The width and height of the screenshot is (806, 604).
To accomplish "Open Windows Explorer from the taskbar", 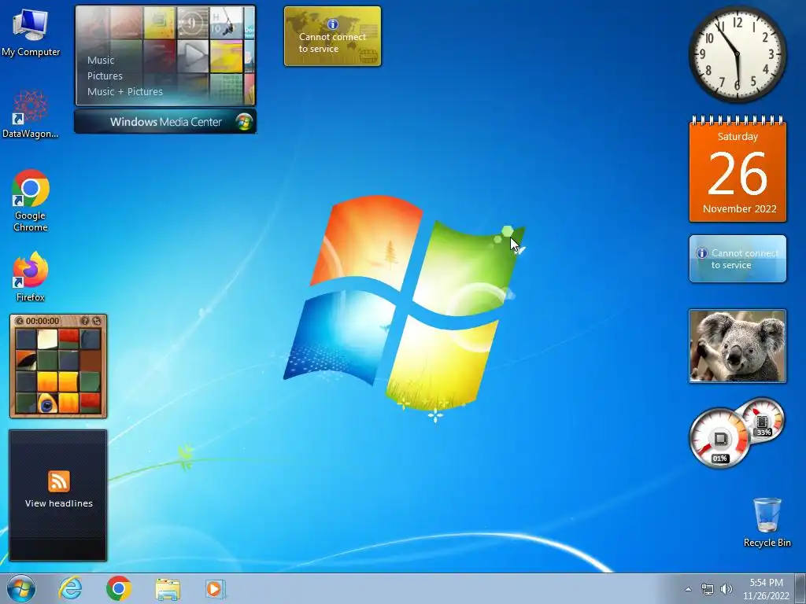I will point(168,589).
